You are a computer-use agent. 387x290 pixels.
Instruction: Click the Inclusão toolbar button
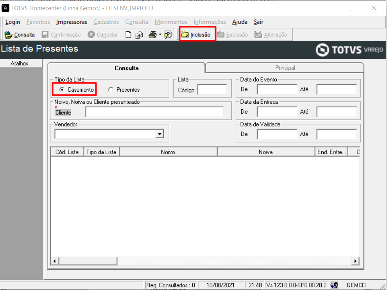pyautogui.click(x=196, y=35)
